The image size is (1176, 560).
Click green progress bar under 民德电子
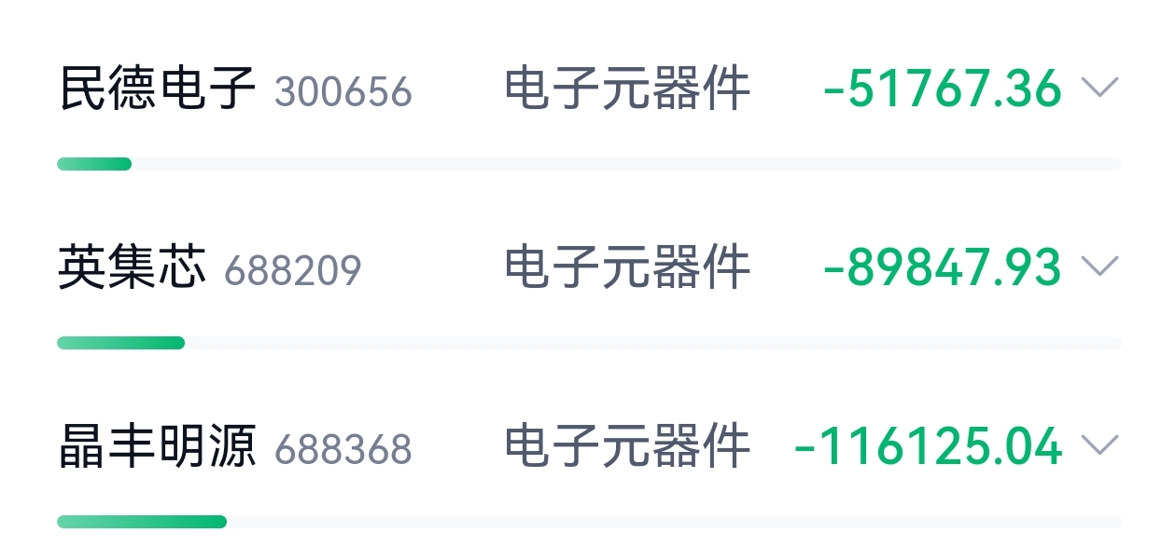pos(94,164)
